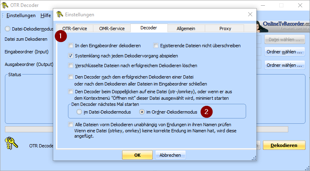Open the Proxy tab

coord(225,29)
